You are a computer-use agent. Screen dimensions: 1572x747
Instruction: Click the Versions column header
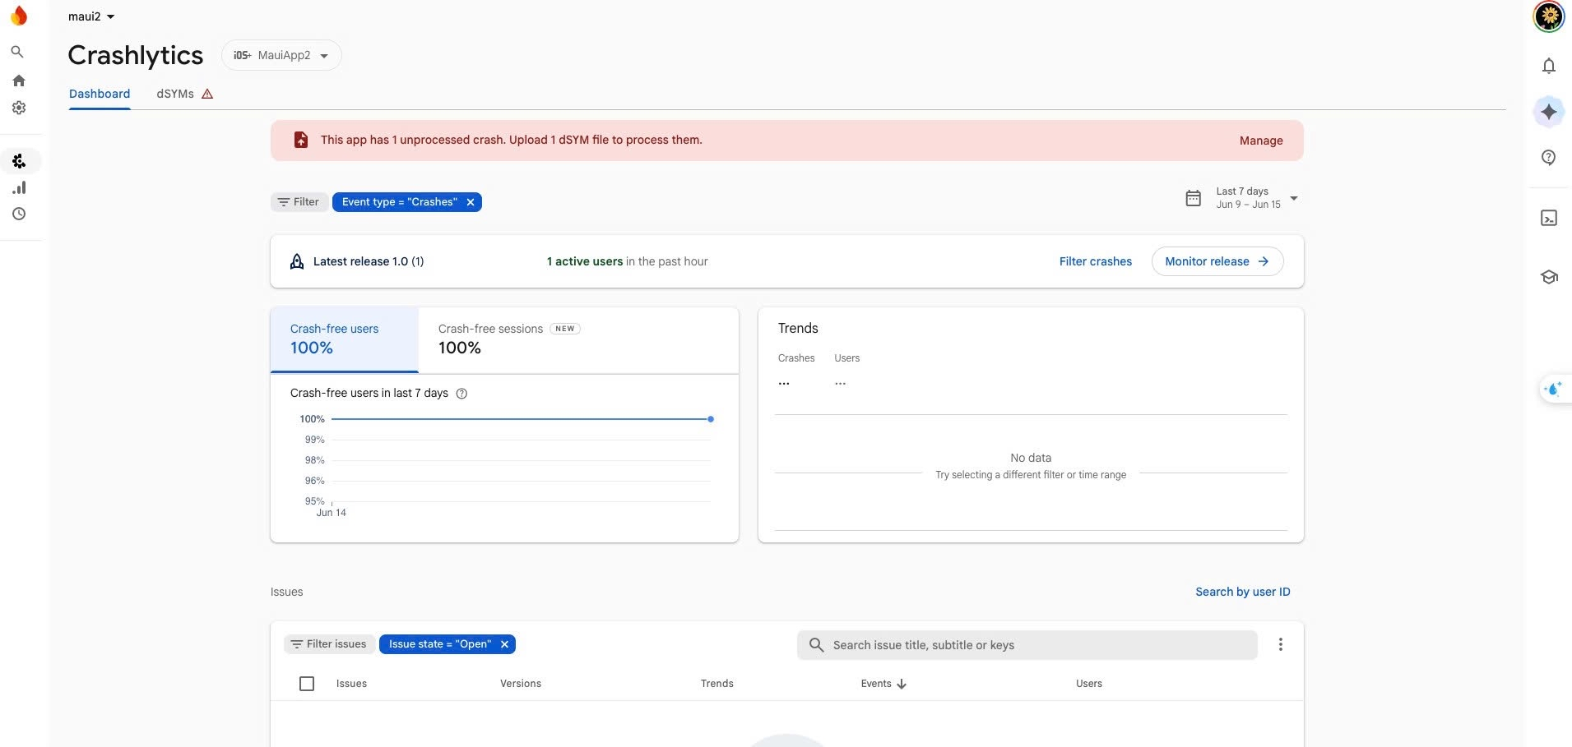click(x=521, y=684)
